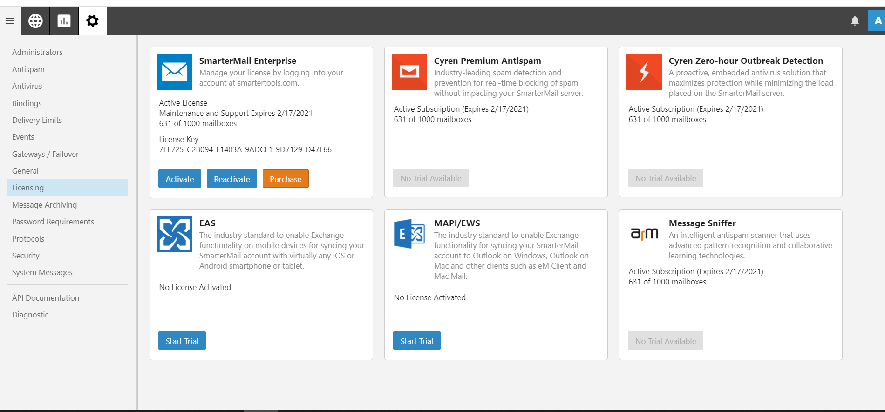Go to Administrators in sidebar
Viewport: 885px width, 412px height.
pyautogui.click(x=37, y=52)
